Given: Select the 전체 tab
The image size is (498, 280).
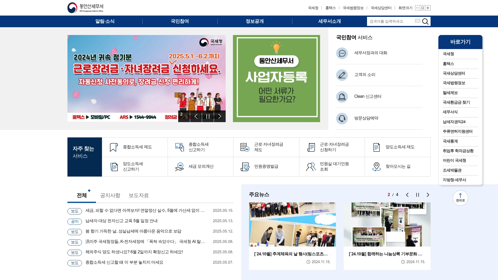Looking at the screenshot, I should click(82, 195).
